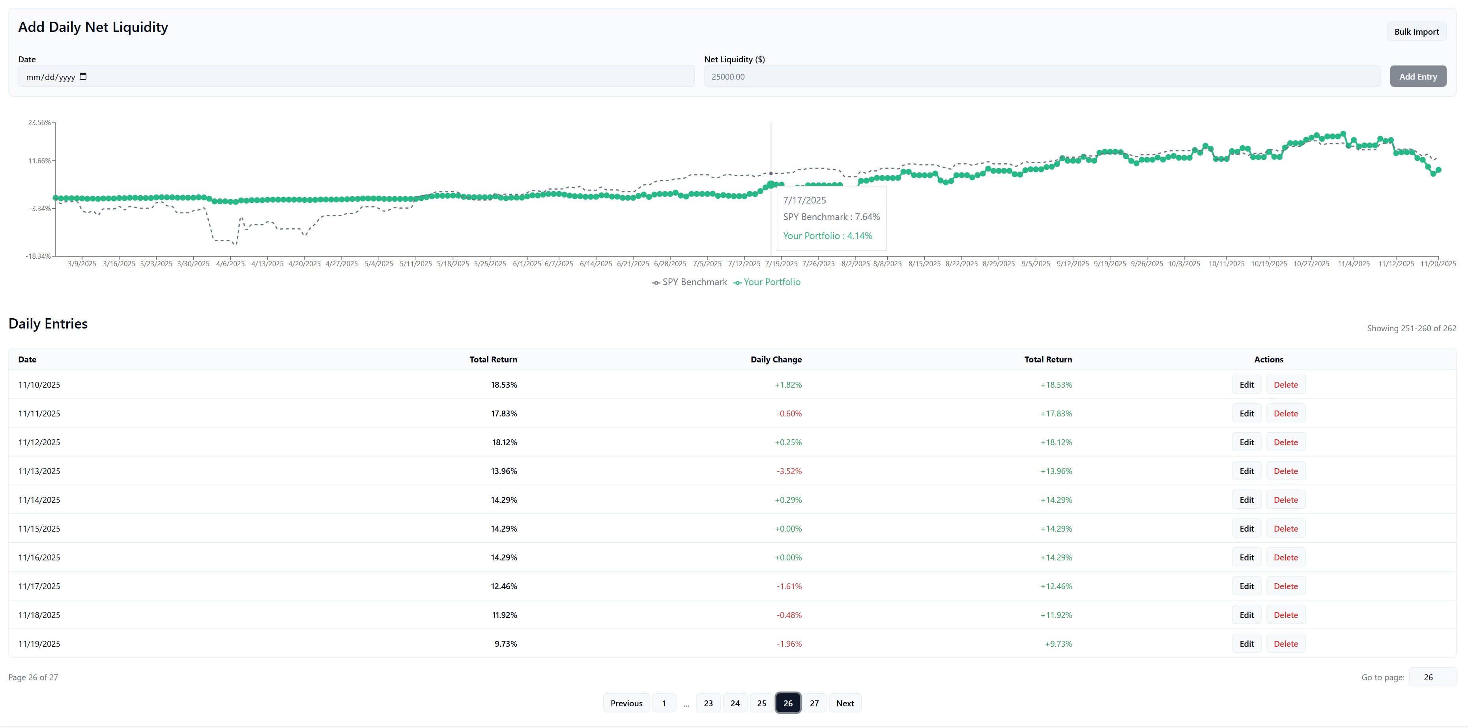Image resolution: width=1468 pixels, height=728 pixels.
Task: Edit the 11/13/2025 entry
Action: click(1246, 470)
